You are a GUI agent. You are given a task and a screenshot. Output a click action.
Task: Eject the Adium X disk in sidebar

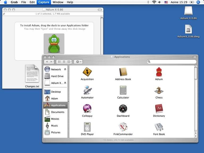(x=65, y=83)
